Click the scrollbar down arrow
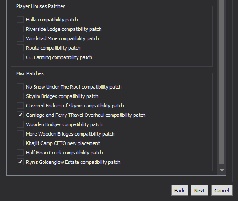This screenshot has height=201, width=238. click(x=221, y=171)
